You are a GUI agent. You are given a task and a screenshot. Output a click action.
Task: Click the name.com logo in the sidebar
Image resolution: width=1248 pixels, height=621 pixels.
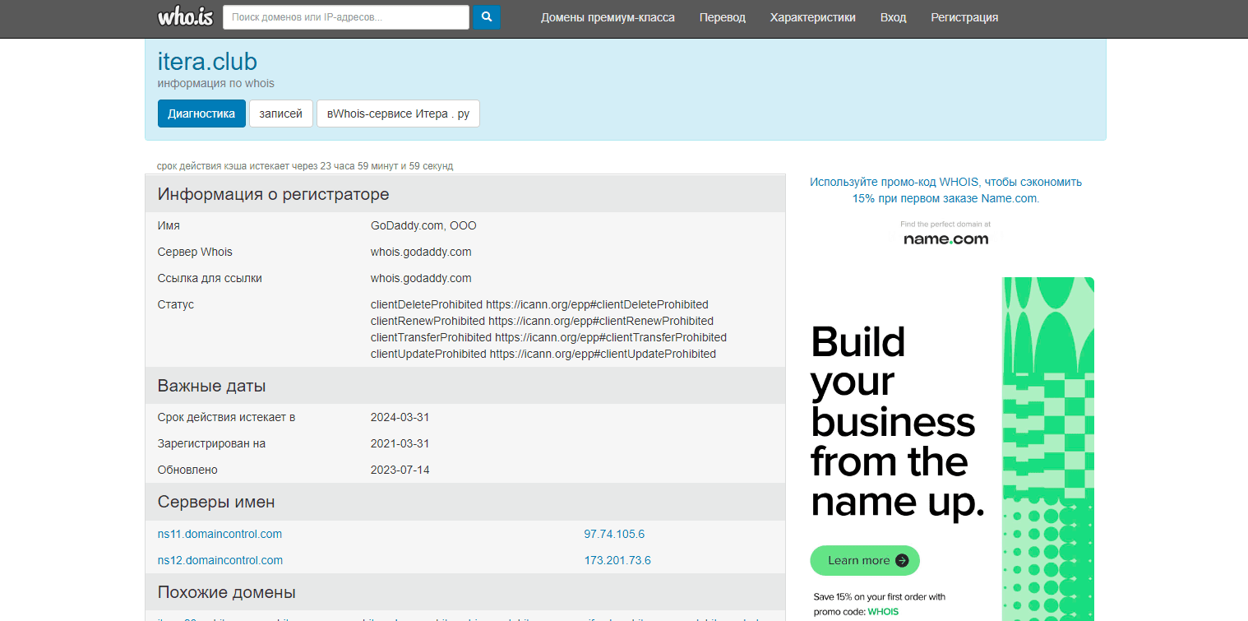click(x=945, y=239)
